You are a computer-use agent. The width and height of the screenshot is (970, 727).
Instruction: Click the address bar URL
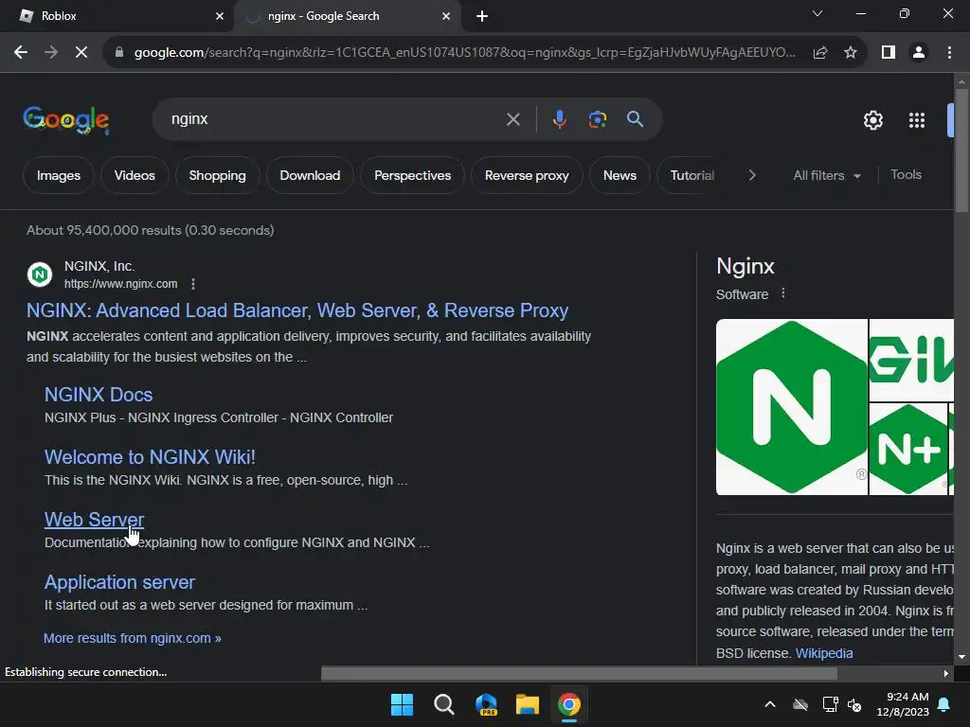tap(464, 53)
